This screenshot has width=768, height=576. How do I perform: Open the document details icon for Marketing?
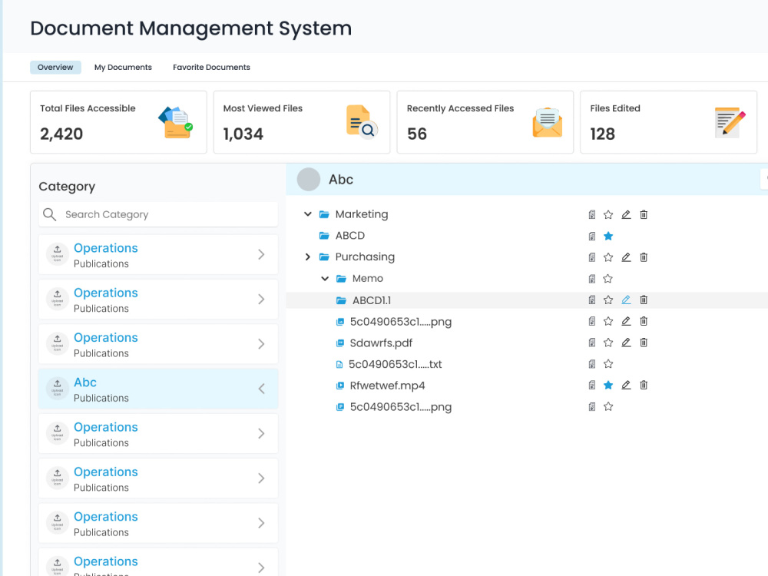click(x=591, y=214)
